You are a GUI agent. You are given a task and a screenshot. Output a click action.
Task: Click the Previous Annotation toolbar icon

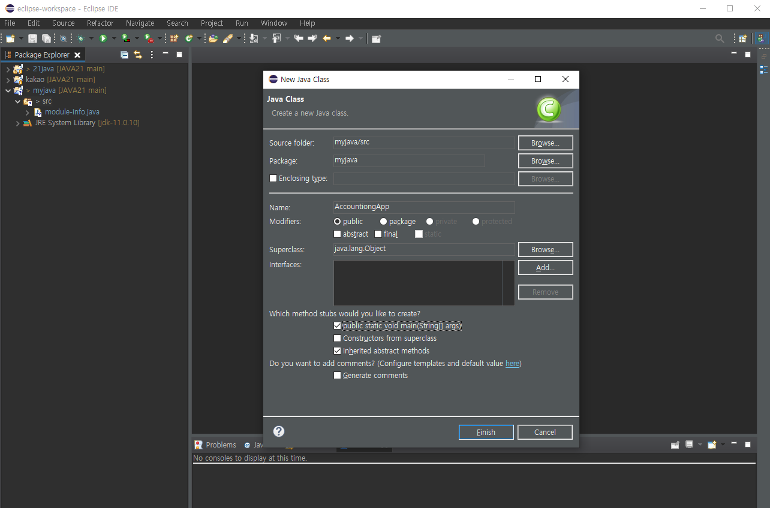tap(276, 38)
